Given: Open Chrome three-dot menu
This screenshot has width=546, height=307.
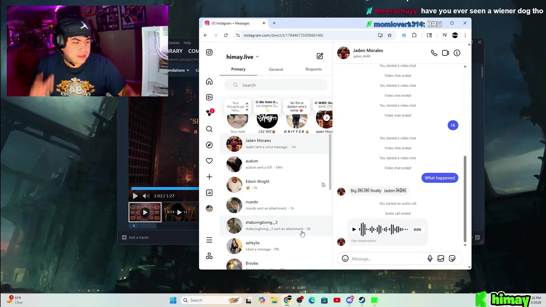Looking at the screenshot, I should tap(465, 35).
